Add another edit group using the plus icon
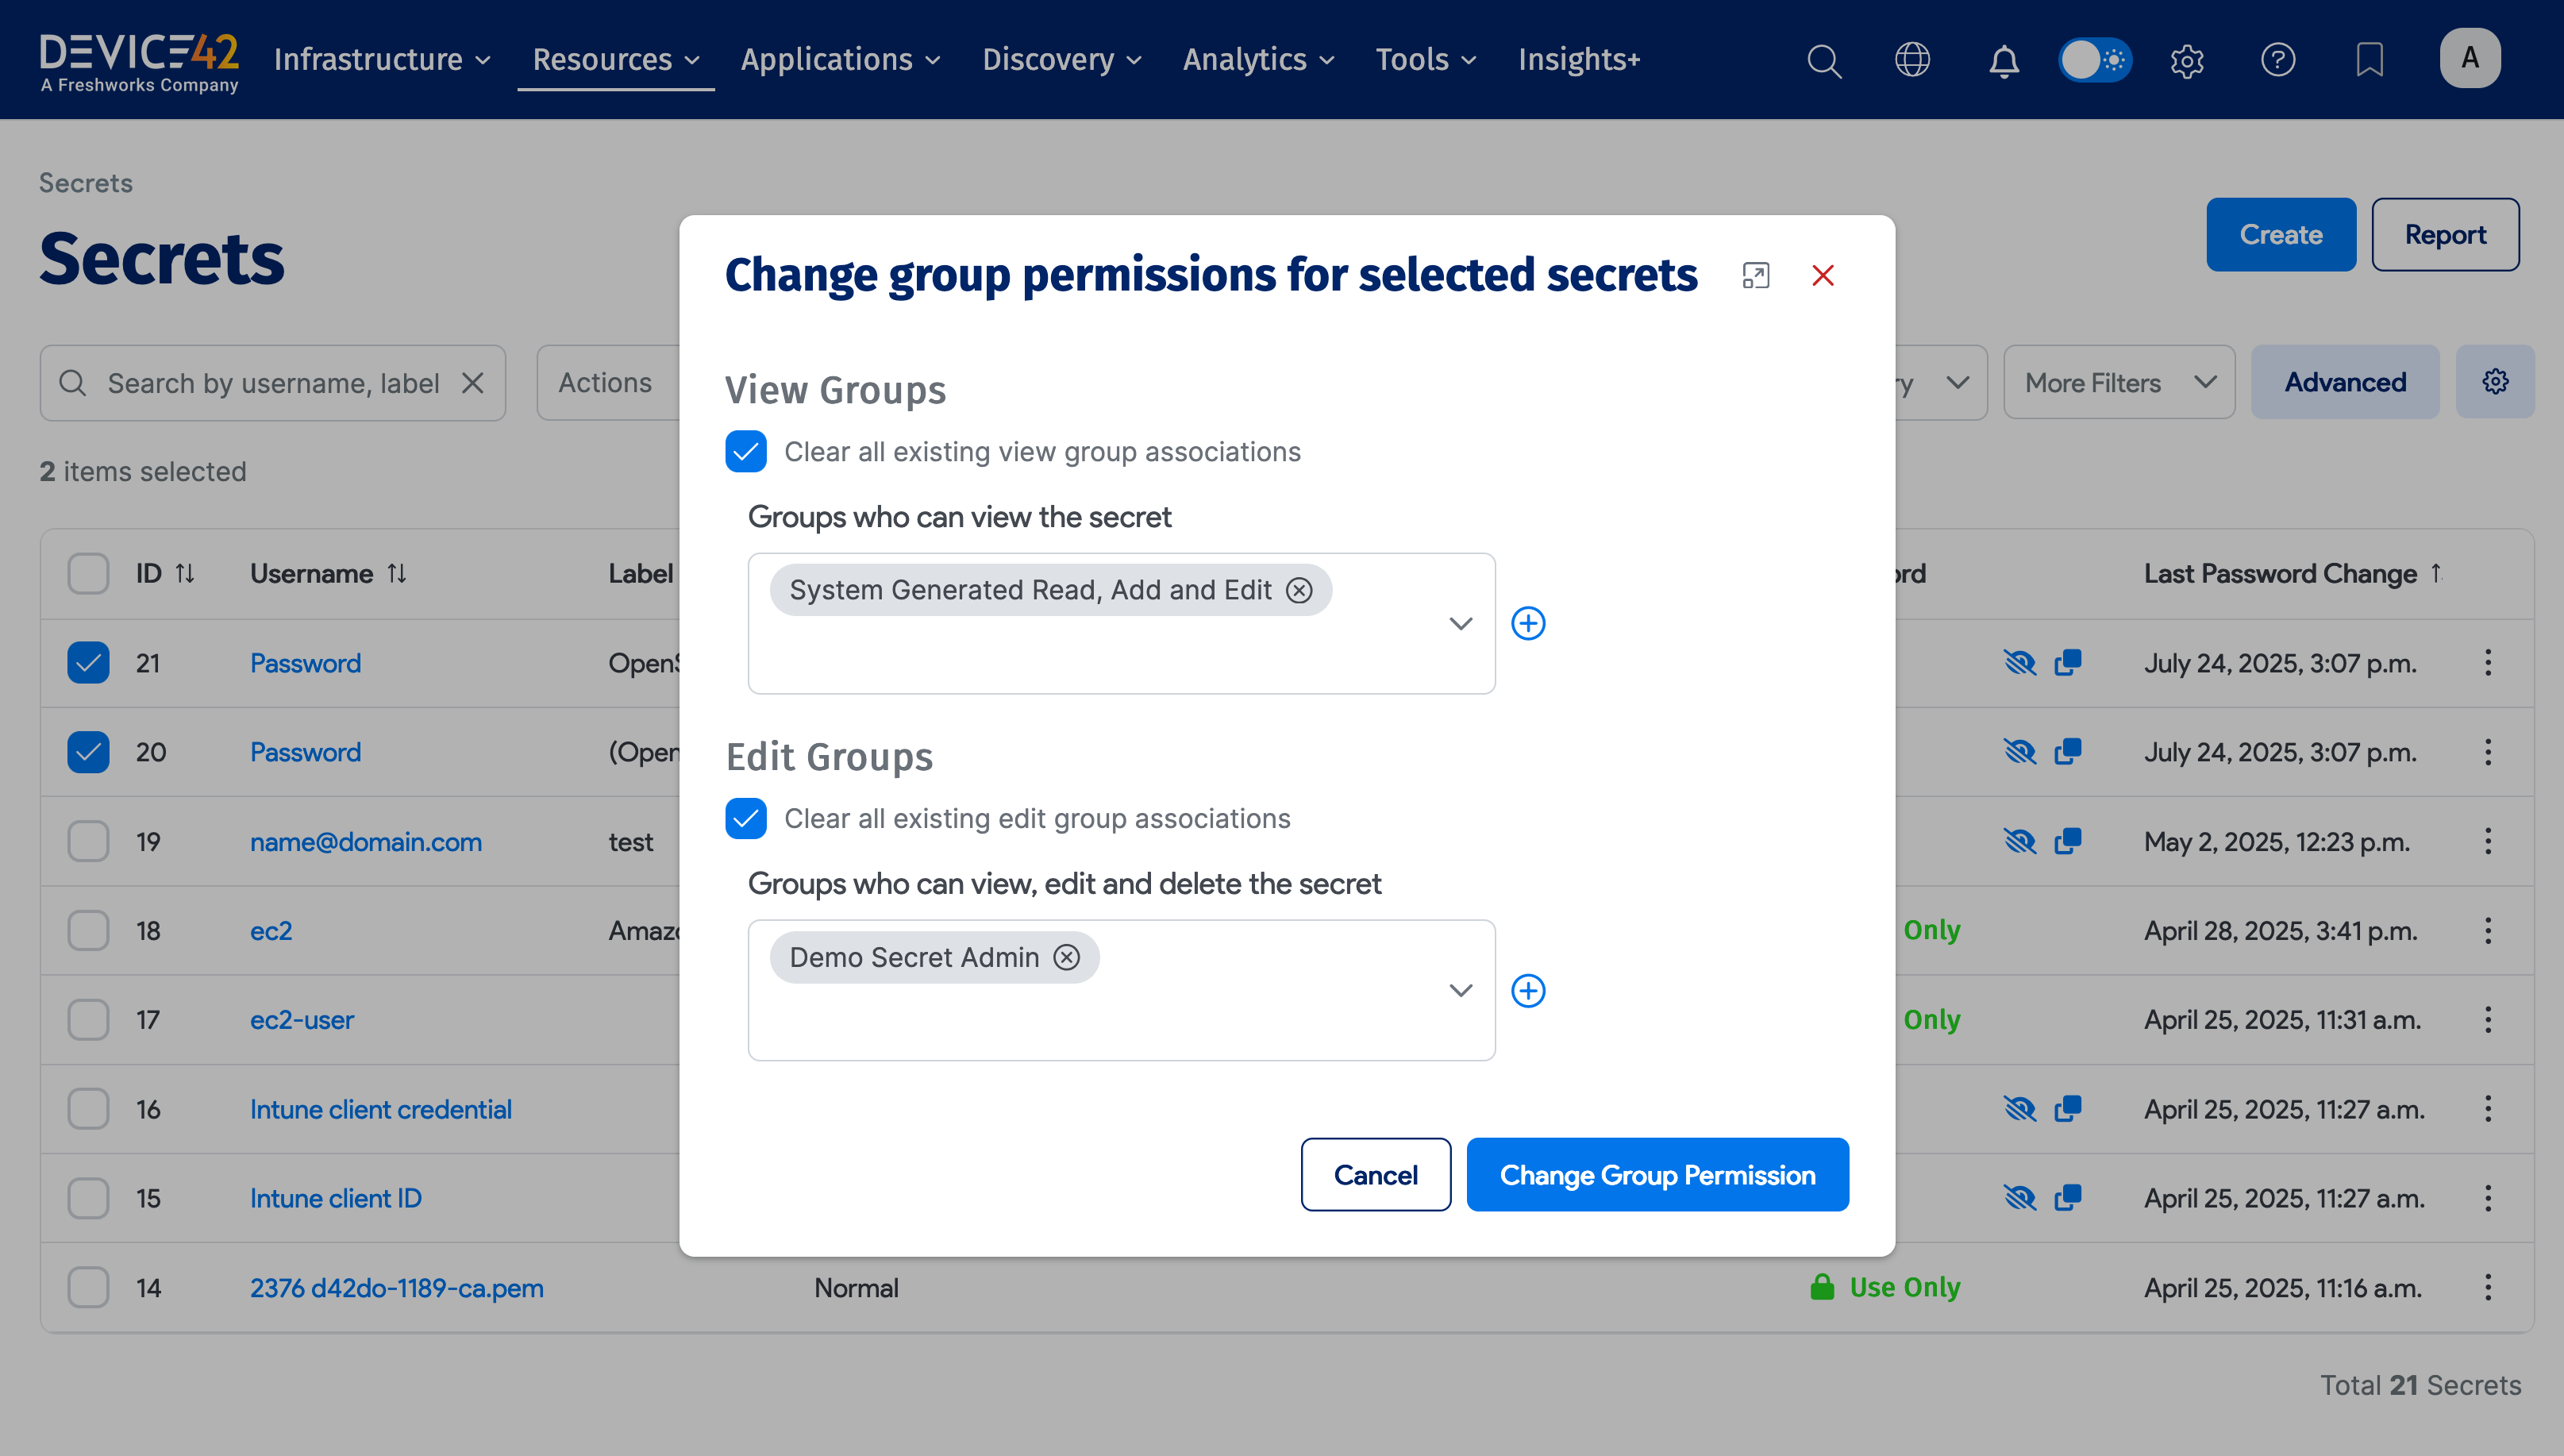Image resolution: width=2564 pixels, height=1456 pixels. [1528, 990]
